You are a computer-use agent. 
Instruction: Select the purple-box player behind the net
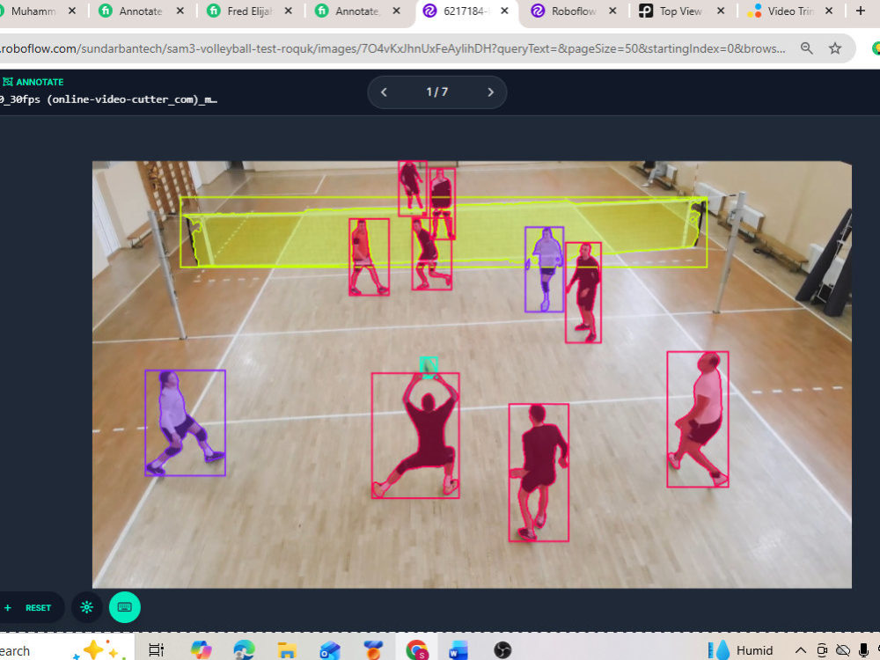tap(544, 269)
